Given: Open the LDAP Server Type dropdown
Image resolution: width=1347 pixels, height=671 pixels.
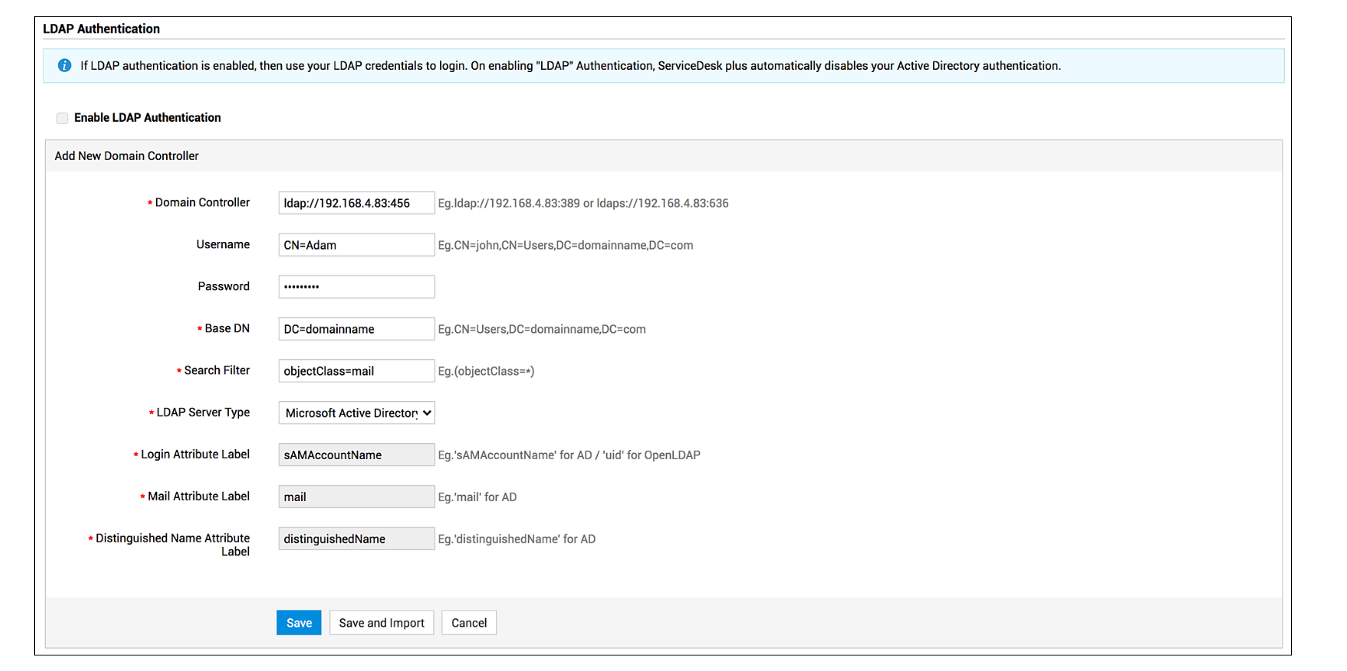Looking at the screenshot, I should [356, 413].
